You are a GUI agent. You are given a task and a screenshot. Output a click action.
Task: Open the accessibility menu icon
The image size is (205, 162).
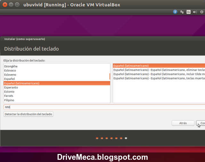tap(175, 12)
